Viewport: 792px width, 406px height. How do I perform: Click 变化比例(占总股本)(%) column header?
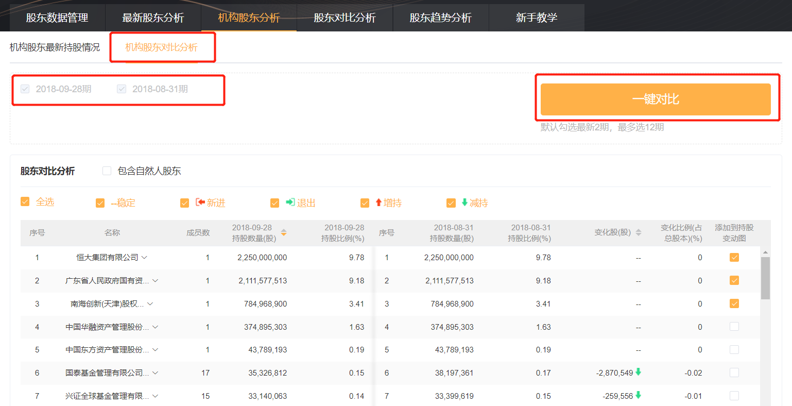(x=681, y=233)
